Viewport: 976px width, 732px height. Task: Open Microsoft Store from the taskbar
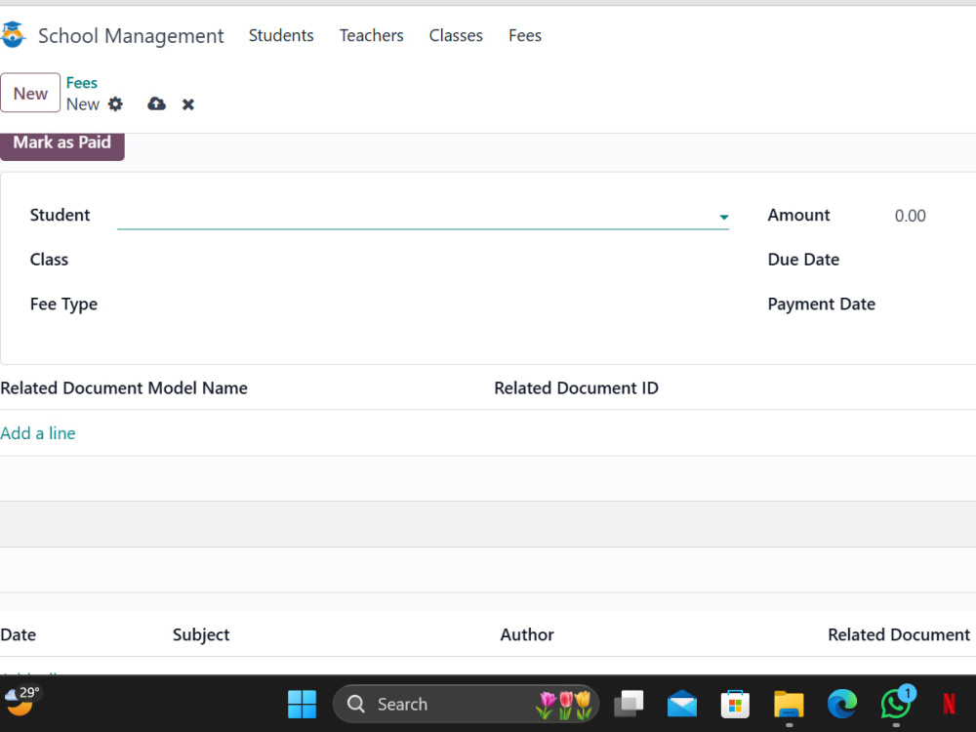click(x=735, y=704)
